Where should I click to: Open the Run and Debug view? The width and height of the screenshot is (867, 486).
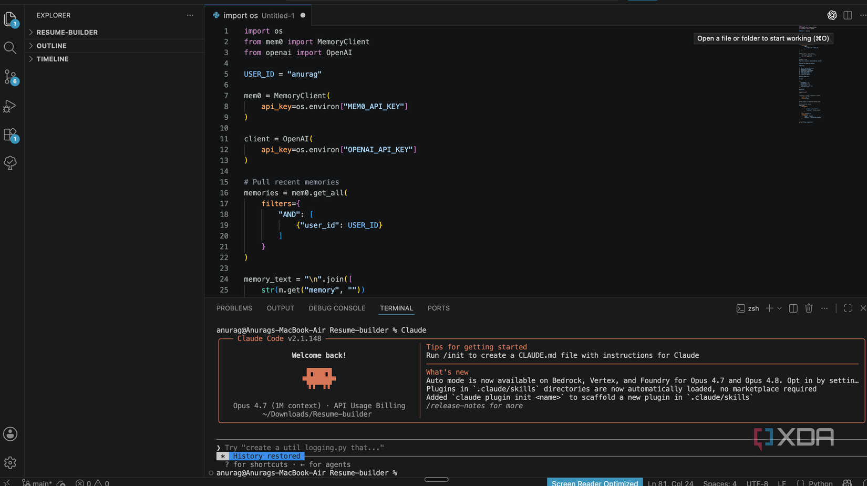tap(10, 106)
